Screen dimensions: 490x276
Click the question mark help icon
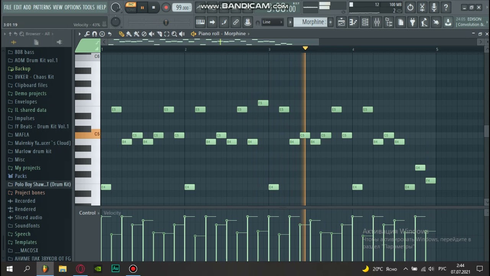tap(446, 7)
